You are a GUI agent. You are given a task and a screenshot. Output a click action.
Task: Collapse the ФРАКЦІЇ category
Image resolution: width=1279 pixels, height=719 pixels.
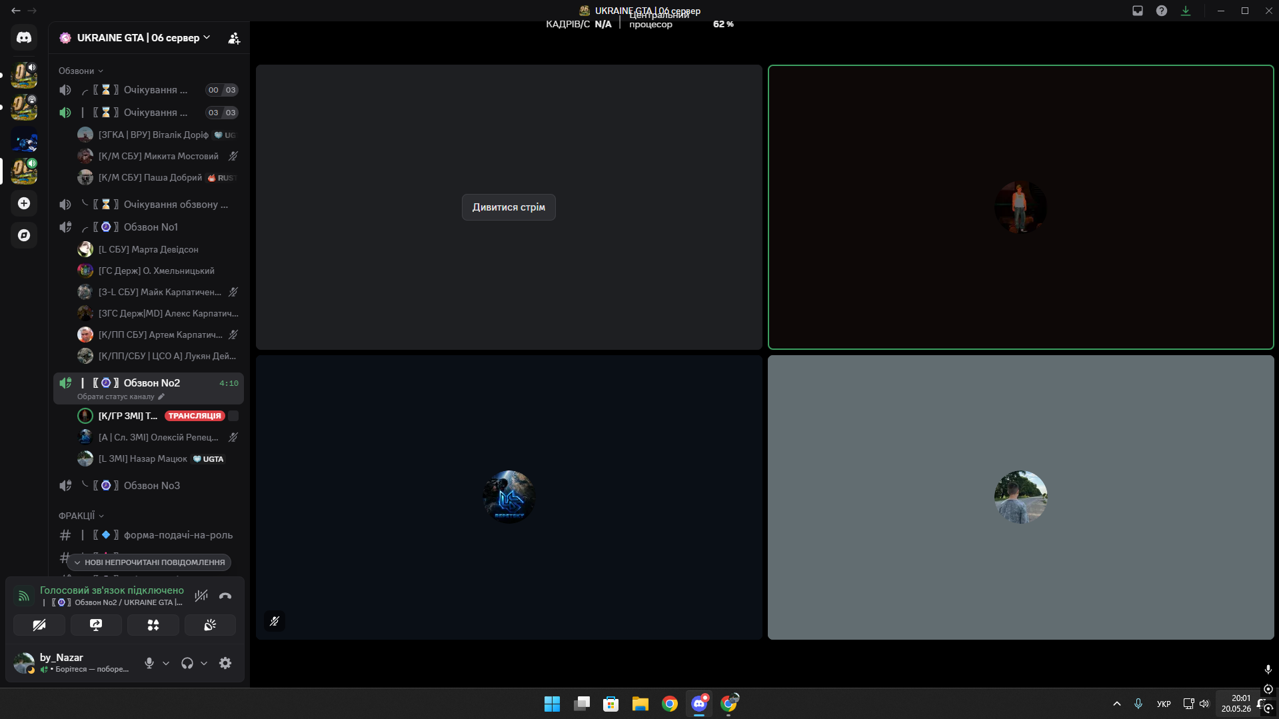[x=81, y=516]
